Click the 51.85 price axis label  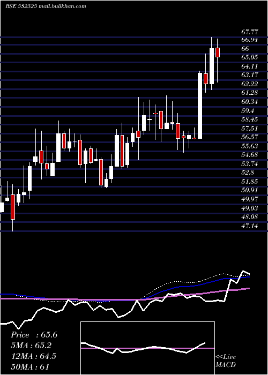coord(250,182)
